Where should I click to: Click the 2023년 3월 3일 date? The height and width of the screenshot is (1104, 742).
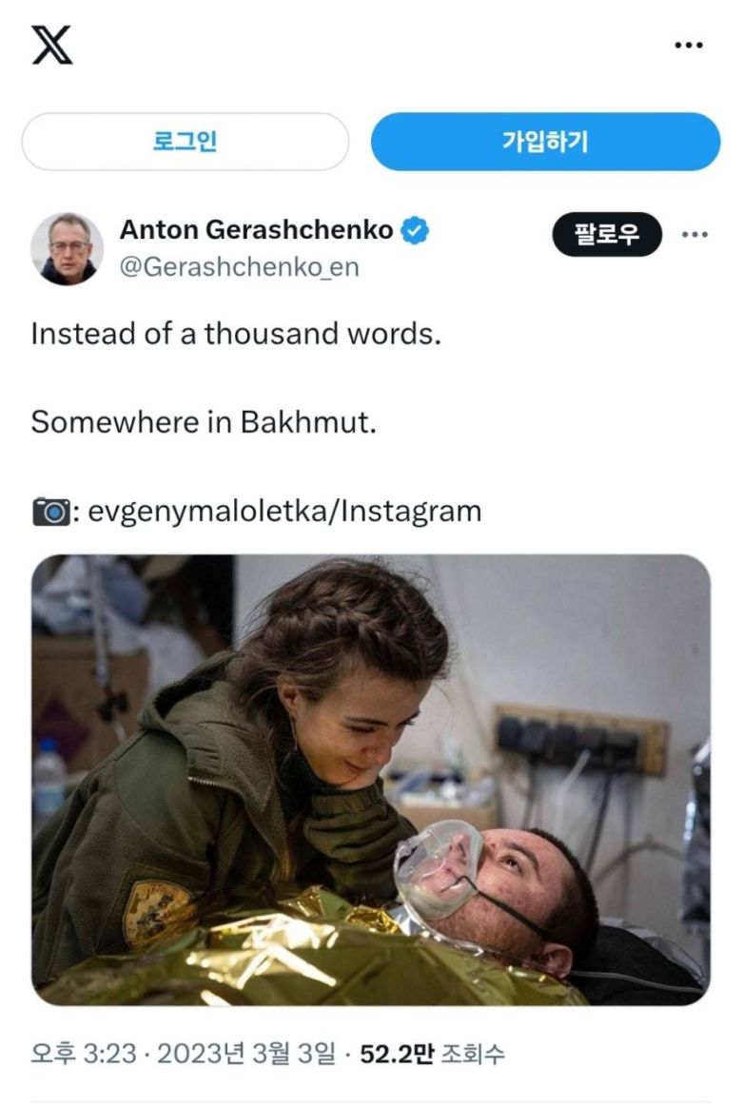tap(246, 1054)
